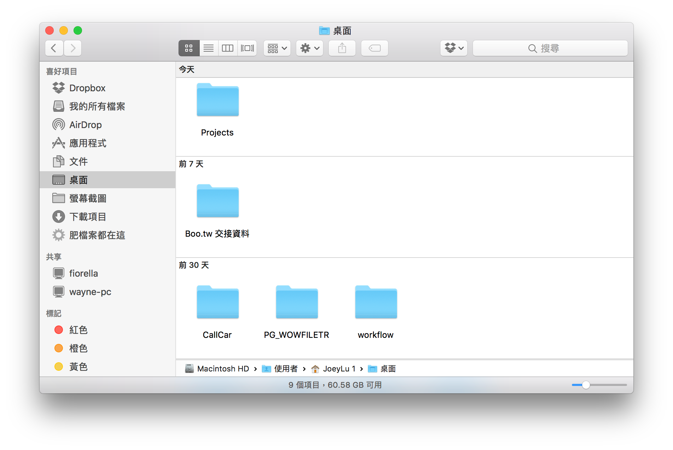Screen dimensions: 673x450
Task: Select 桌面 in the sidebar
Action: point(107,180)
